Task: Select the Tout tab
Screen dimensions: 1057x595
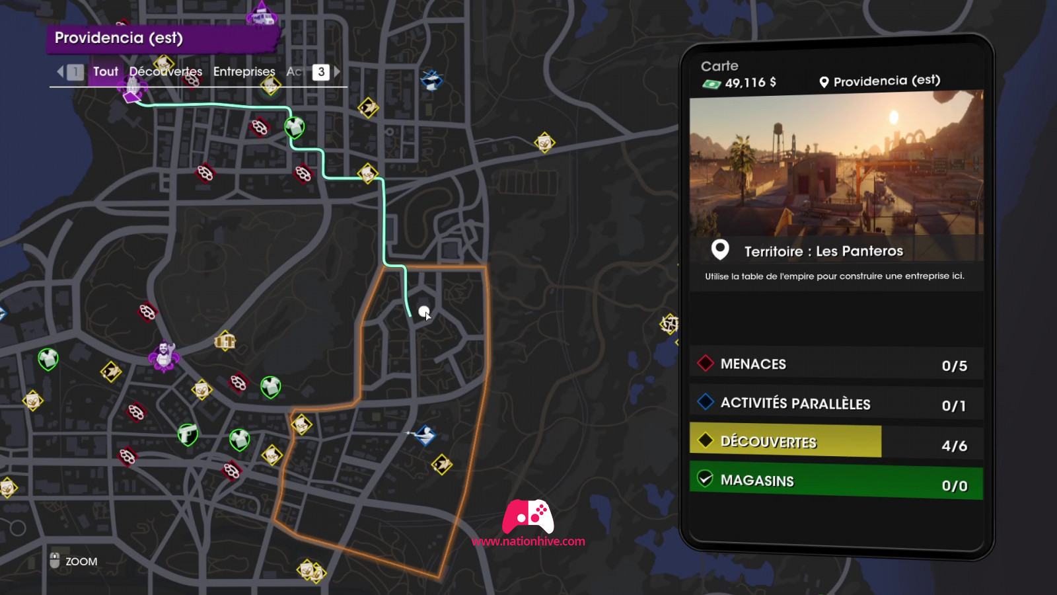Action: point(106,71)
